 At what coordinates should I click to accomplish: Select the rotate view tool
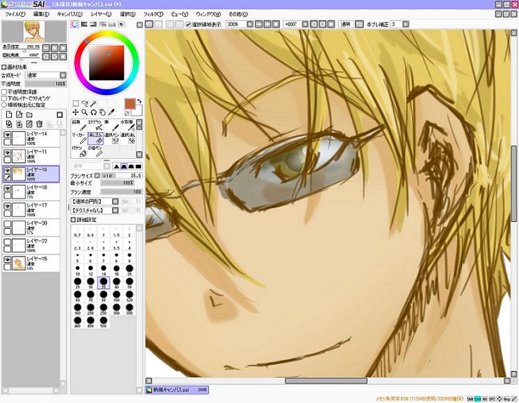pos(94,112)
